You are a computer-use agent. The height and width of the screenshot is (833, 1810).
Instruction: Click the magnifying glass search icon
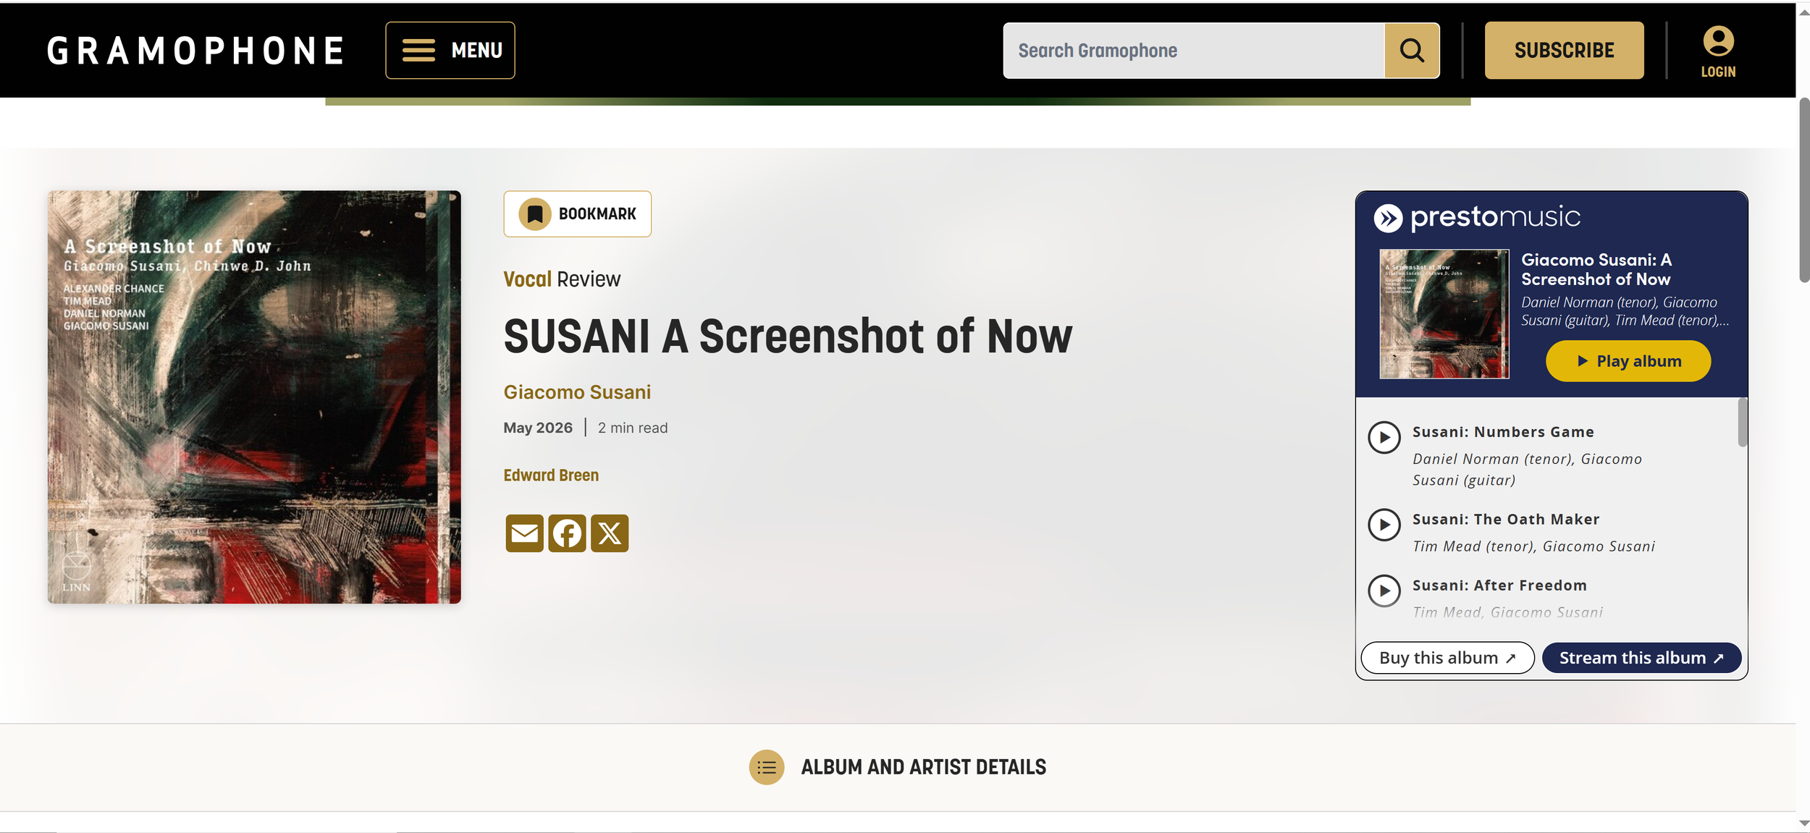pos(1412,51)
